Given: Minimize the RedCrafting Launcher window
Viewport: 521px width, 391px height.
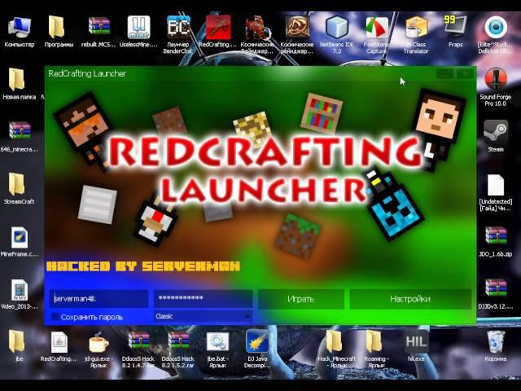Looking at the screenshot, I should coord(444,74).
